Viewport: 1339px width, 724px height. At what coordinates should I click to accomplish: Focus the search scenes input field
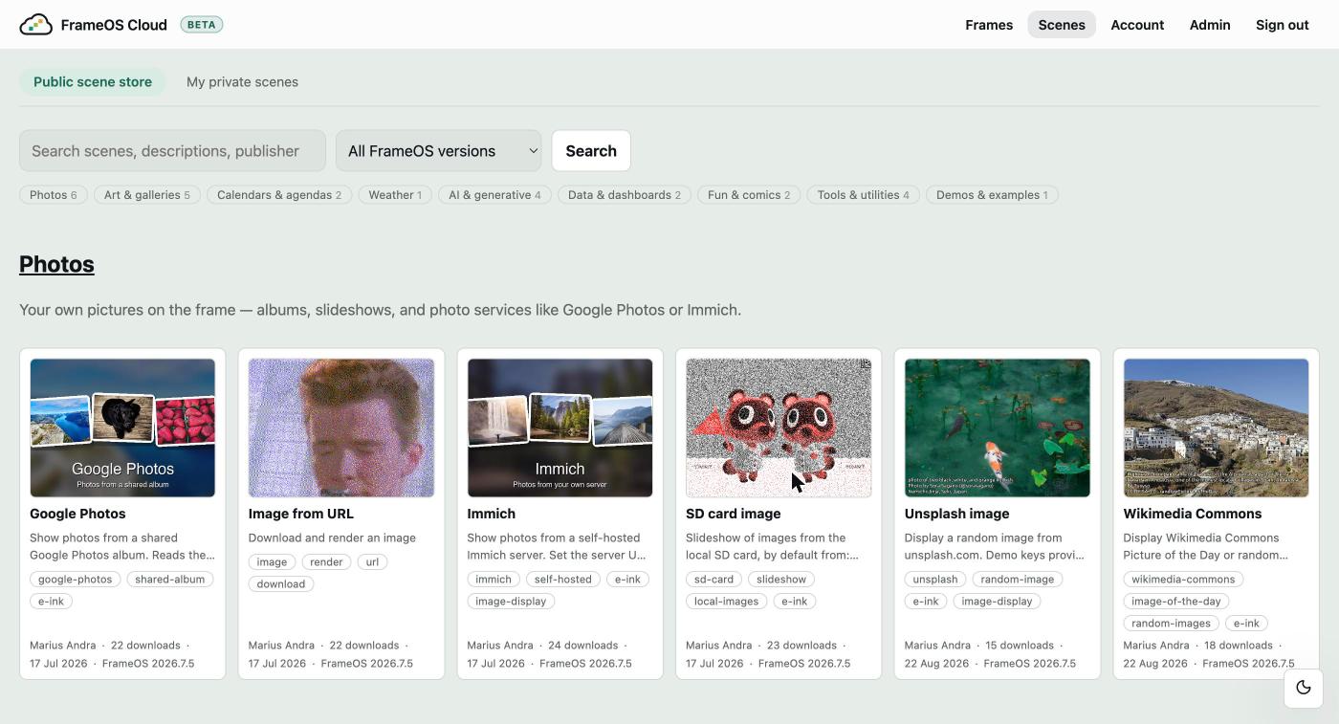[x=172, y=151]
